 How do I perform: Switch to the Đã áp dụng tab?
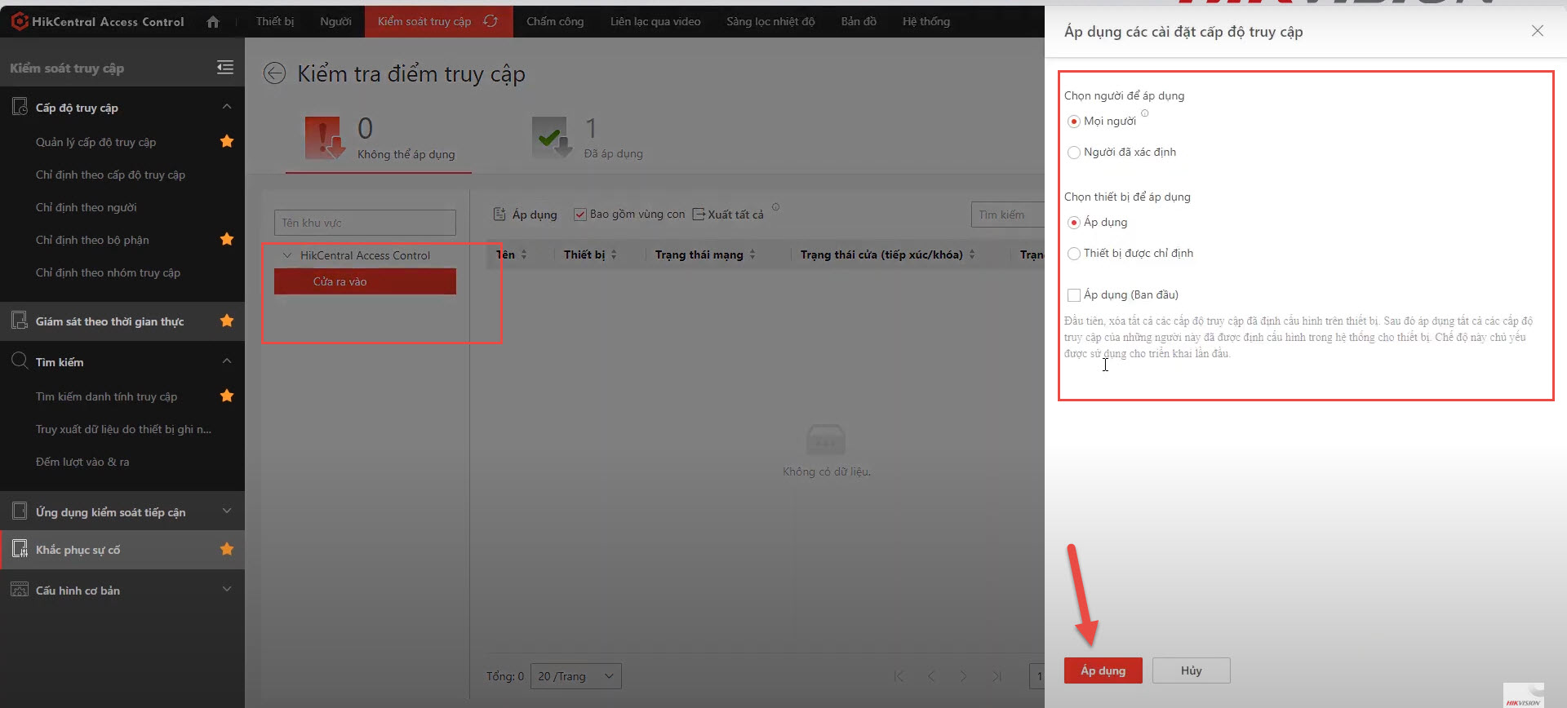pyautogui.click(x=588, y=139)
